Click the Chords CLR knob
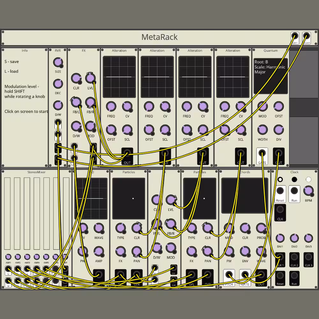The height and width of the screenshot is (319, 319). pos(245,228)
